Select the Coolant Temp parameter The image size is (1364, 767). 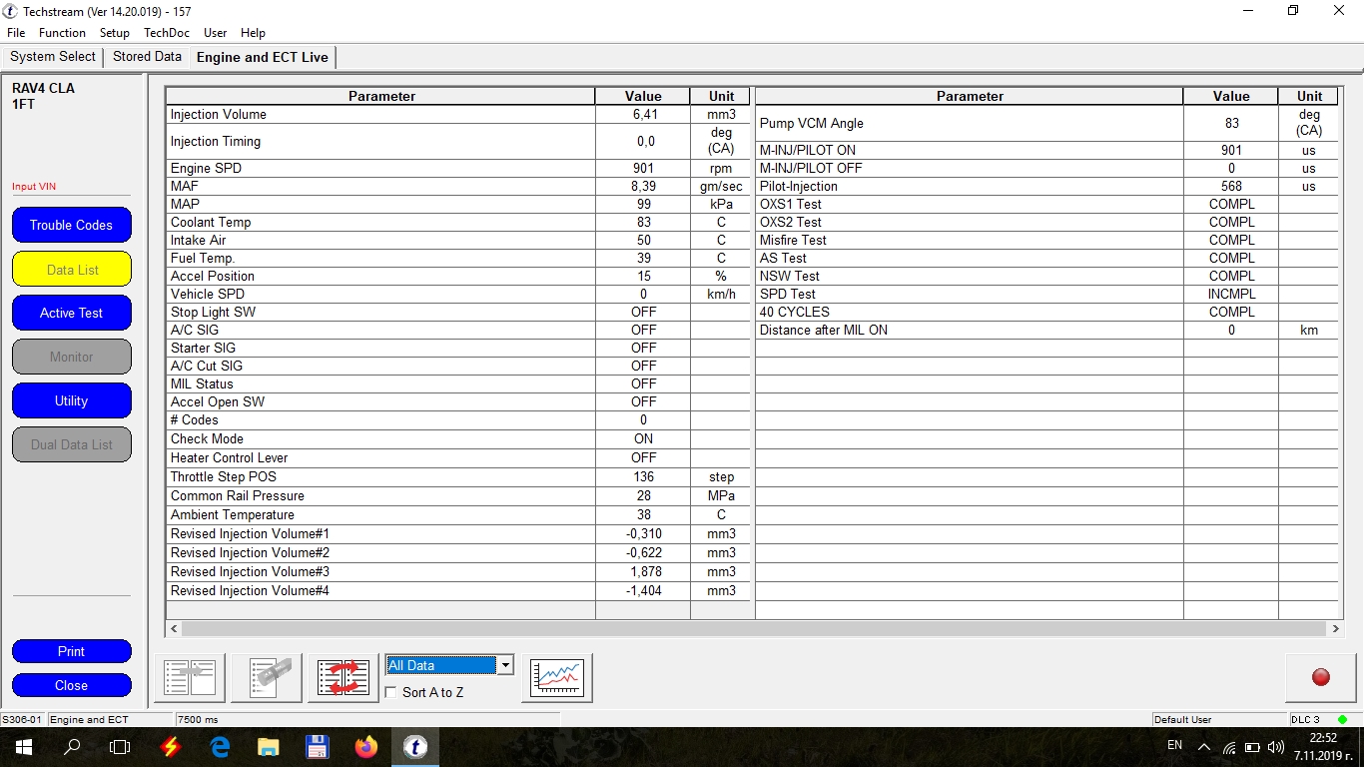[458, 222]
